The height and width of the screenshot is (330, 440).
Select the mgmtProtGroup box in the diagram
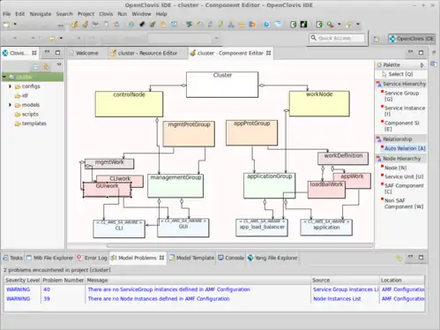click(x=189, y=134)
